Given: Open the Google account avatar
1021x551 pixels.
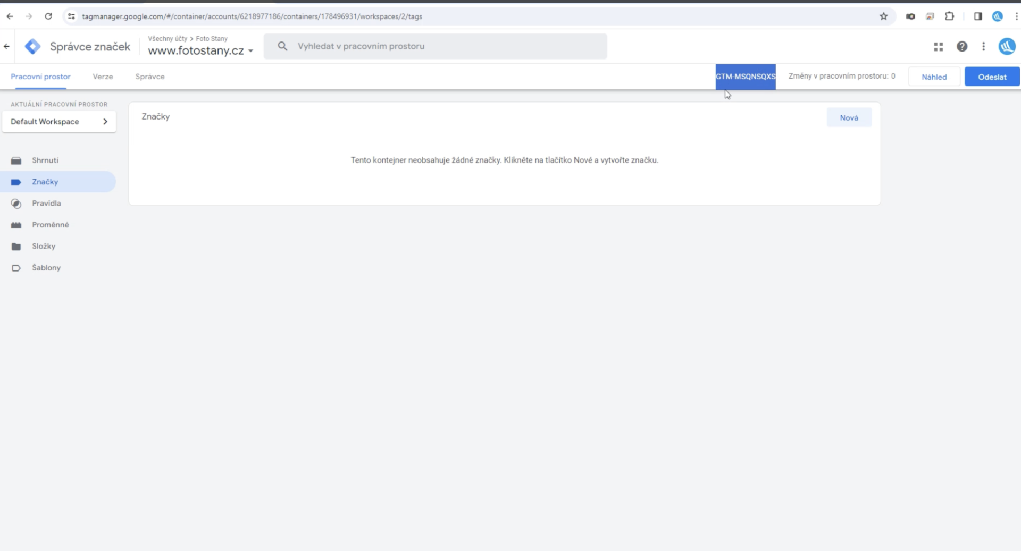Looking at the screenshot, I should click(1007, 46).
